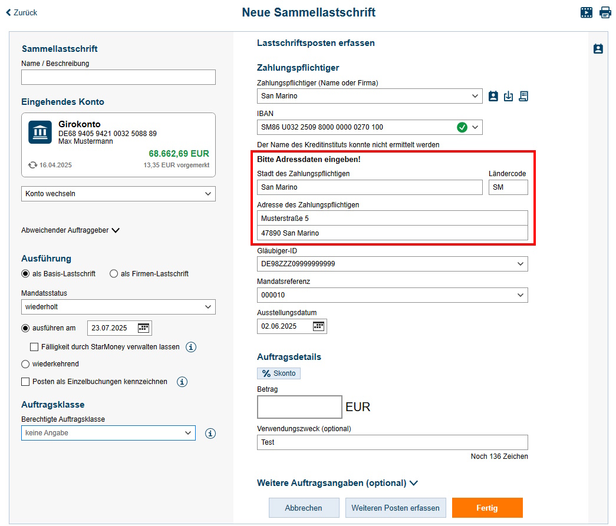Open calendar picker for execution date 23.07.2025
This screenshot has width=616, height=526.
point(144,328)
